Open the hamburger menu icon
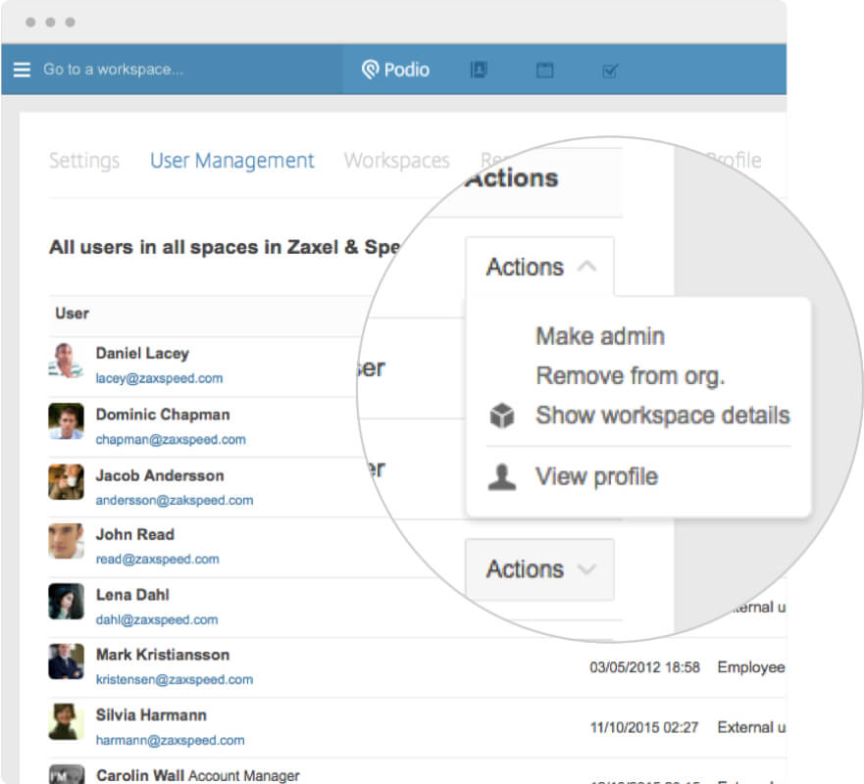The height and width of the screenshot is (784, 864). 22,70
